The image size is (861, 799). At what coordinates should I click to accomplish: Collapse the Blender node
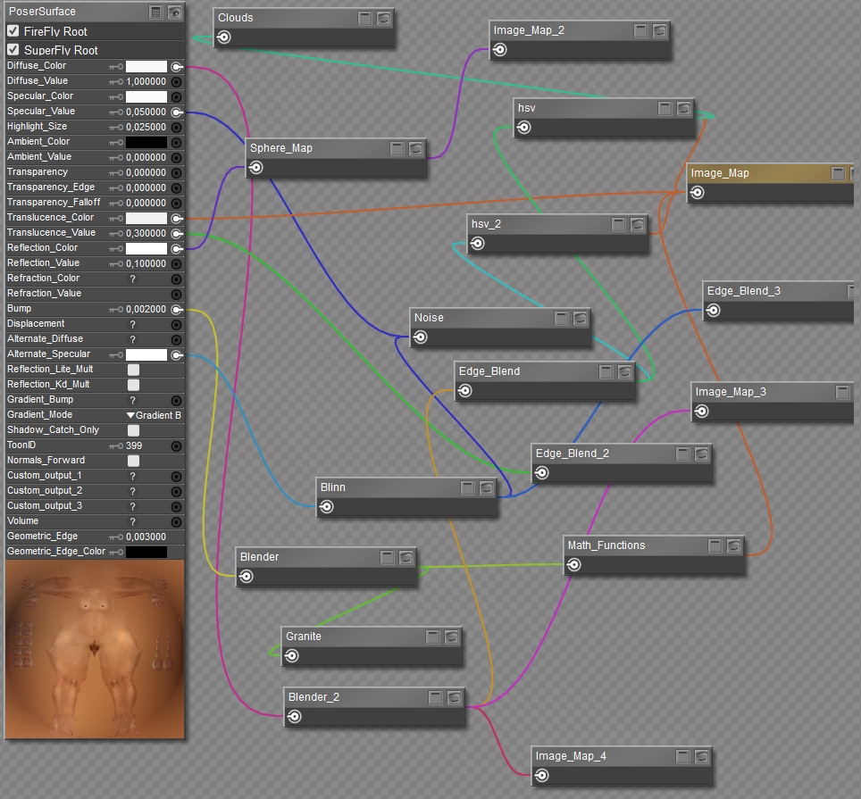[387, 557]
